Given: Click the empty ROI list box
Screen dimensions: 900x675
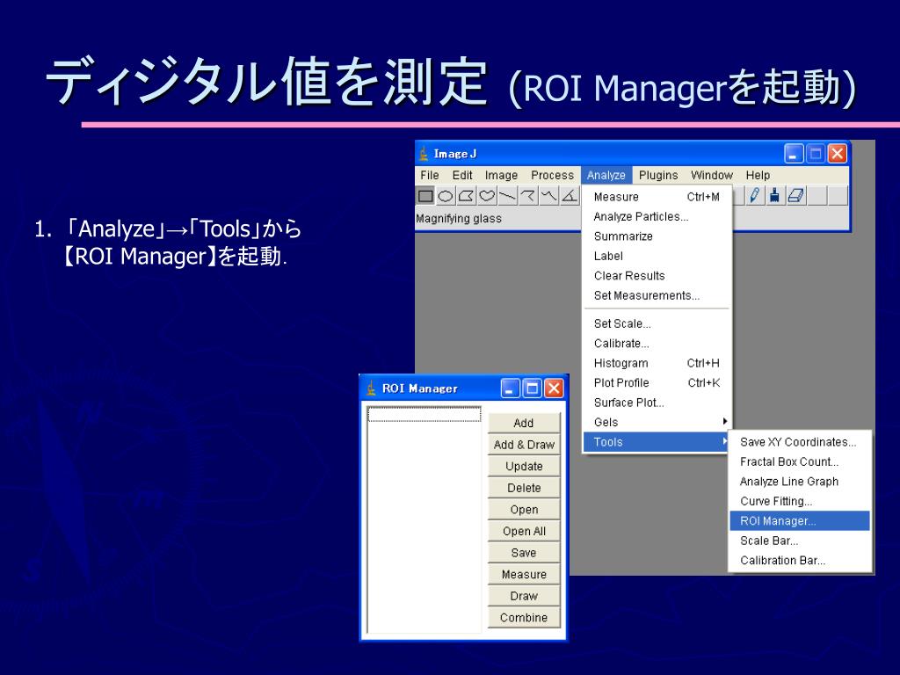Looking at the screenshot, I should [x=425, y=519].
